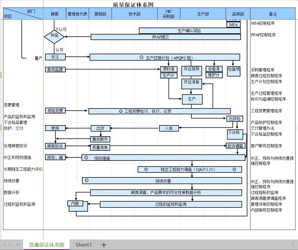Select the 质量保证体系图 sheet tab

coord(46,245)
